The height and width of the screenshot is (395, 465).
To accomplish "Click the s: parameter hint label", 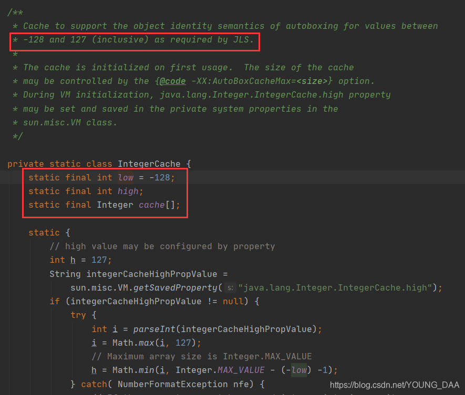I will pos(230,288).
